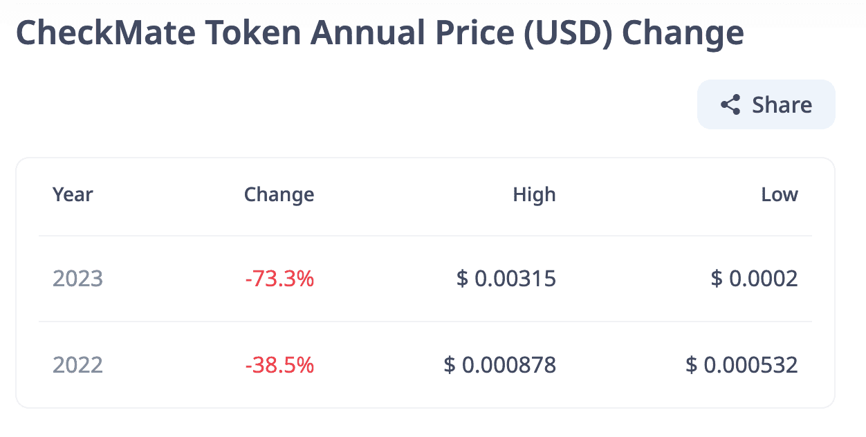866x437 pixels.
Task: Select the Change column header in table
Action: (279, 195)
